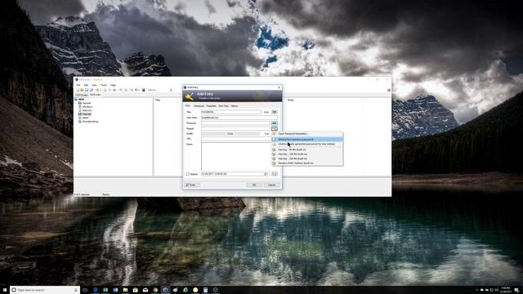Select the General group in tree
The height and width of the screenshot is (294, 523).
pos(87,103)
